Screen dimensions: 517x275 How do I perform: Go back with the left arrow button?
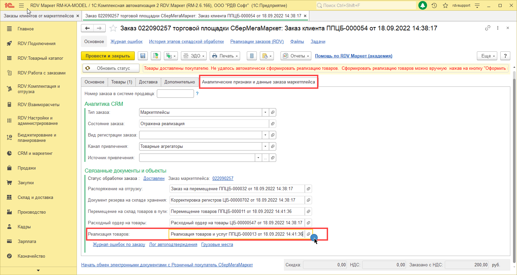[x=87, y=28]
